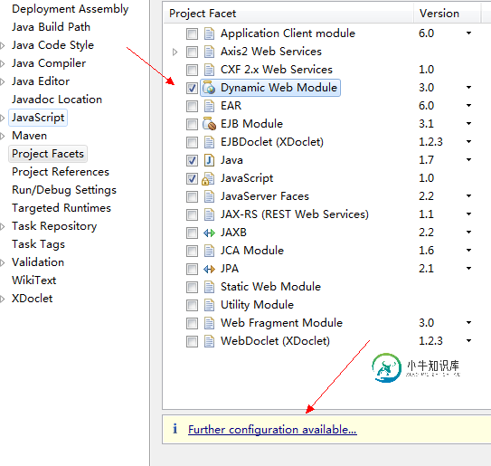Click the info icon beside Further configuration
Image resolution: width=491 pixels, height=466 pixels.
[x=175, y=429]
